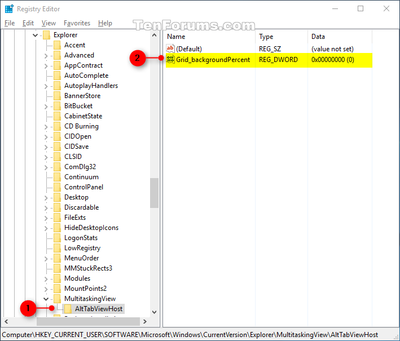Click the AltTabViewHost folder icon
The height and width of the screenshot is (341, 400).
point(68,309)
